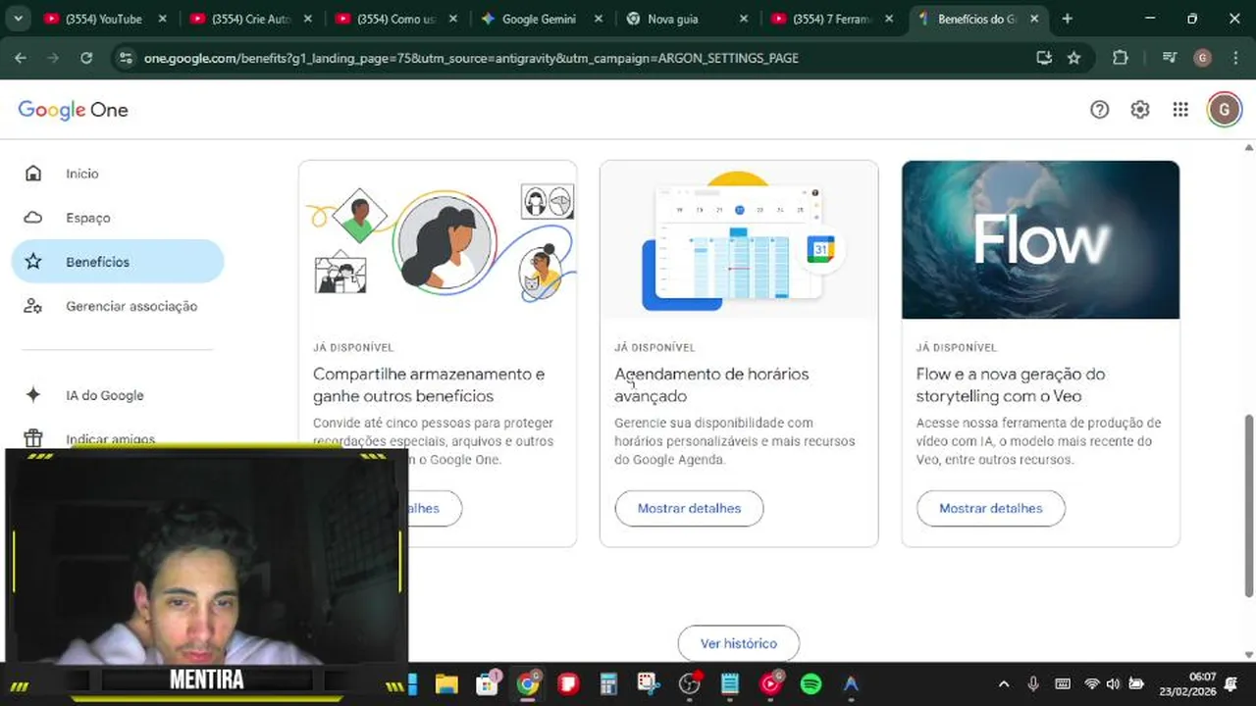The image size is (1256, 706).
Task: Click the Google One logo
Action: click(74, 110)
